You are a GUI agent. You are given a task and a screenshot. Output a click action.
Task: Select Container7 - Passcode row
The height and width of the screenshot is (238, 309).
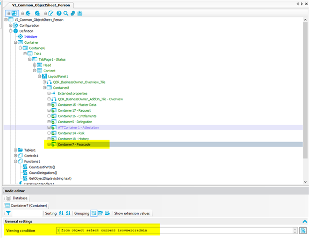pyautogui.click(x=153, y=144)
